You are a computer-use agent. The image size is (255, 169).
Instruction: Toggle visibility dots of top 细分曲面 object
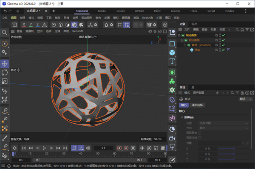tap(220, 35)
